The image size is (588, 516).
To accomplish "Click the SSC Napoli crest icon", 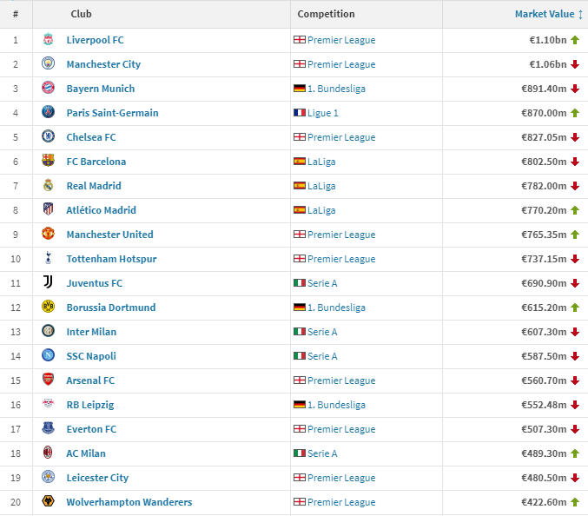I will (x=48, y=355).
